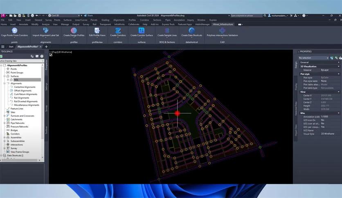Click the select objects icon in Properties panel

336,58
